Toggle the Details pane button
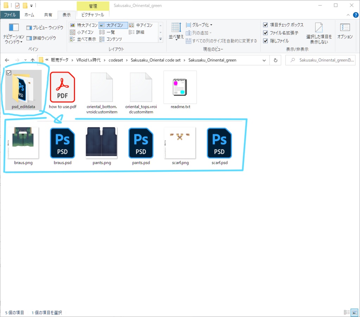 (x=41, y=38)
